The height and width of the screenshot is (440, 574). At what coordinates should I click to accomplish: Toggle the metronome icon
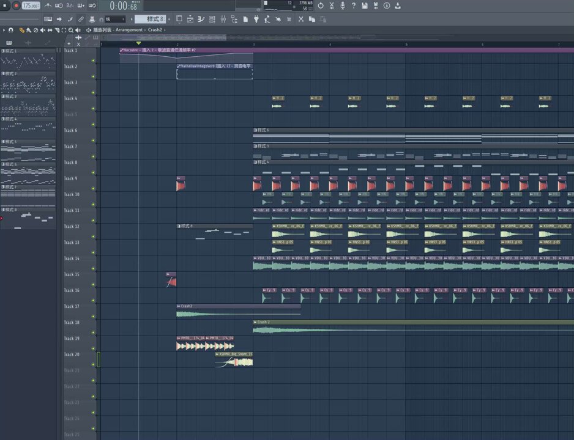click(48, 5)
